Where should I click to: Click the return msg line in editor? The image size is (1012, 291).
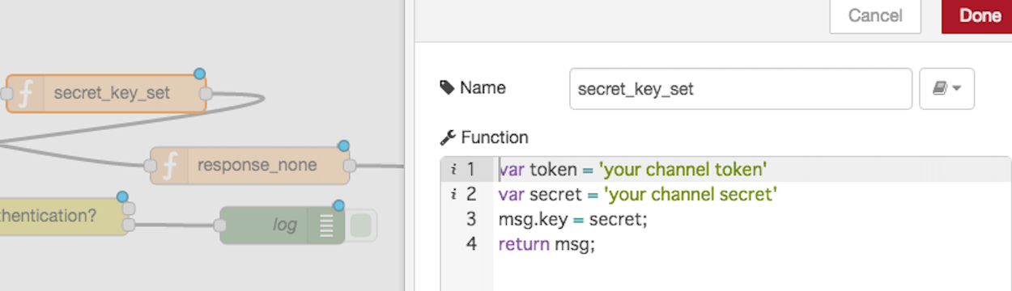[547, 243]
